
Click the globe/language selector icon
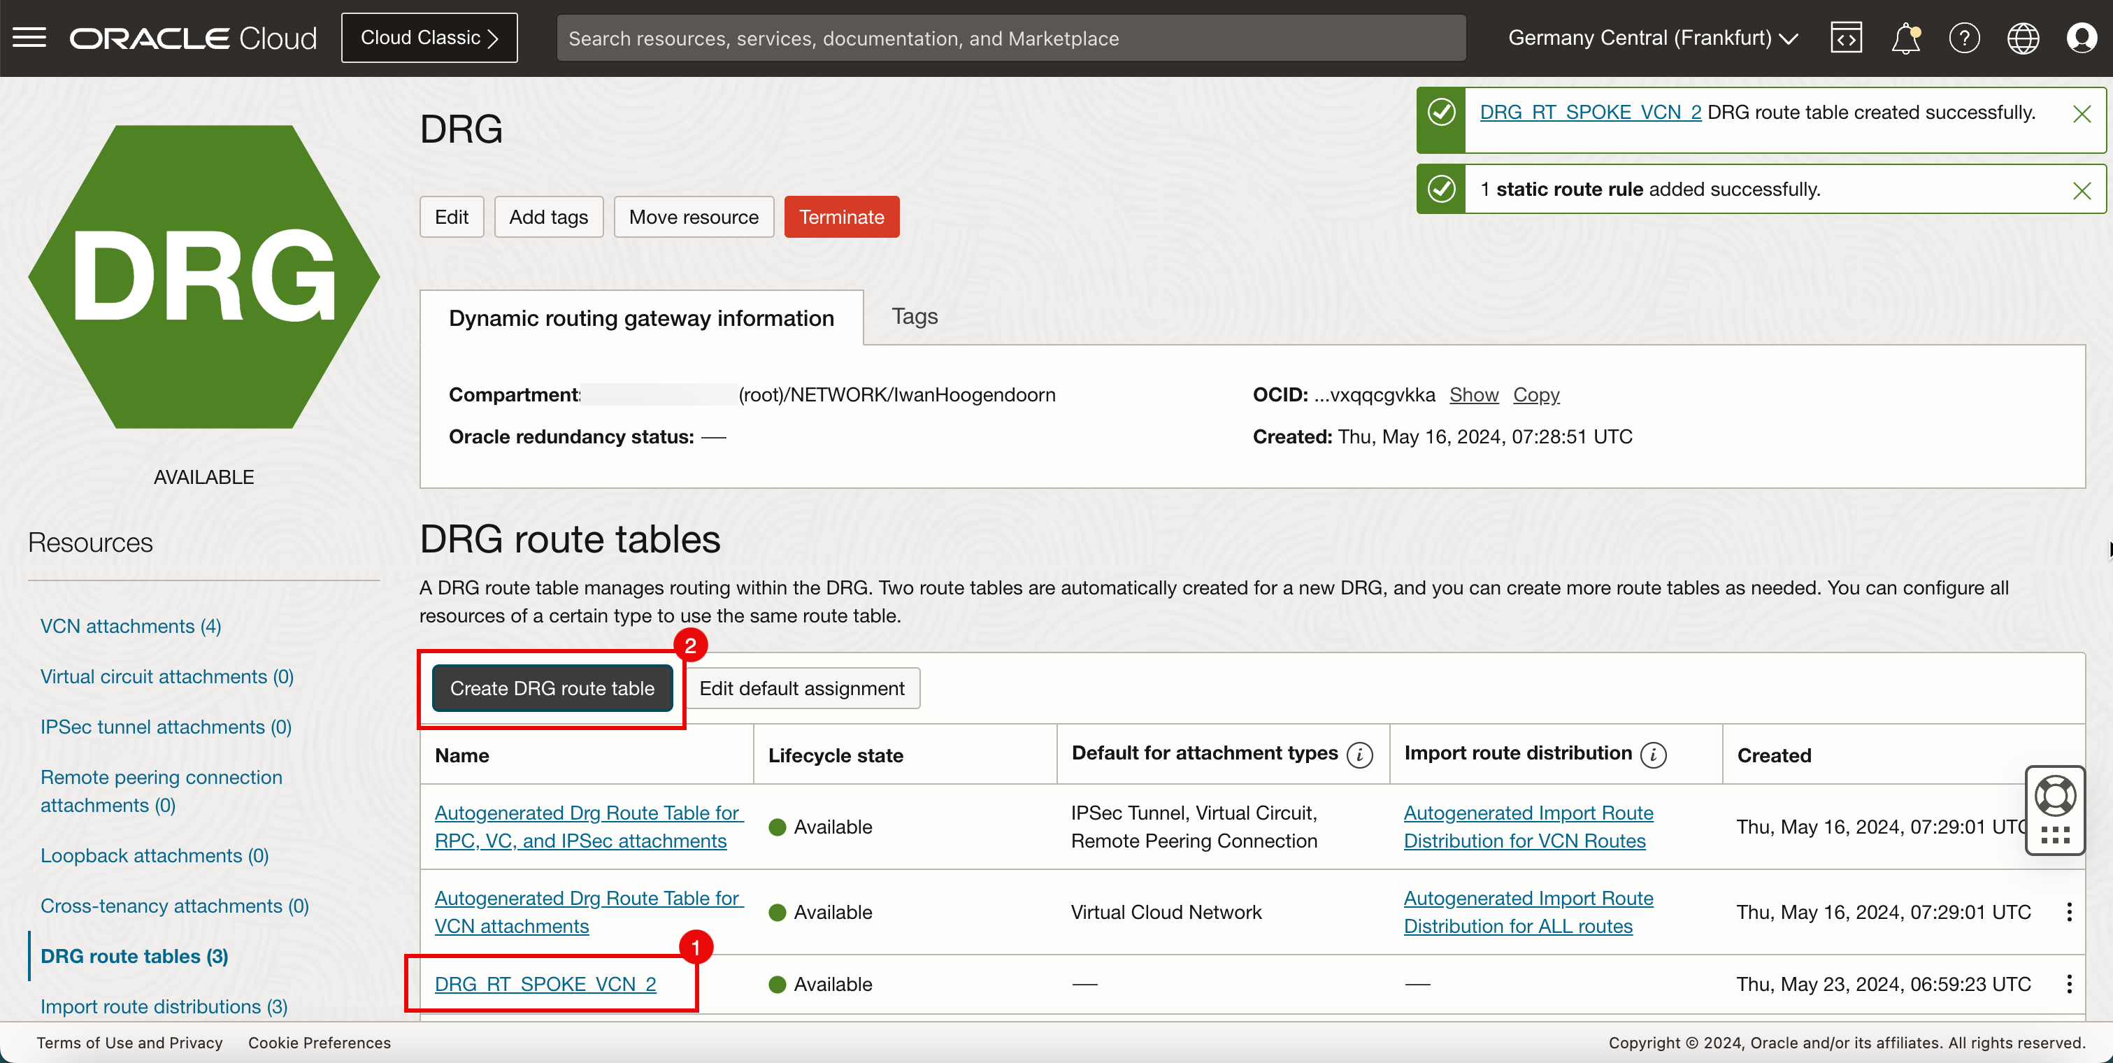click(x=2022, y=36)
